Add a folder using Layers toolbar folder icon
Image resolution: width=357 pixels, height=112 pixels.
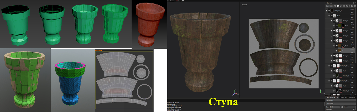click(x=352, y=6)
